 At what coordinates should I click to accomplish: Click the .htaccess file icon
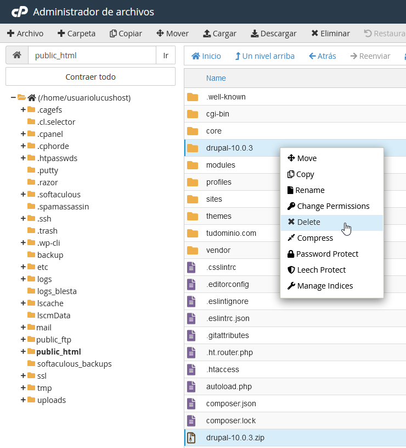click(x=191, y=369)
